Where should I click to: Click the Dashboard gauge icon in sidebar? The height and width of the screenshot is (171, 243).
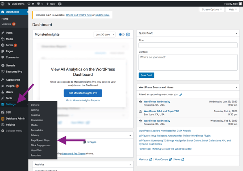point(3,12)
